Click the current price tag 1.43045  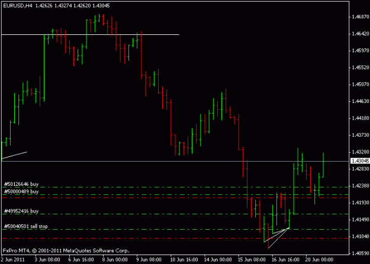point(360,161)
